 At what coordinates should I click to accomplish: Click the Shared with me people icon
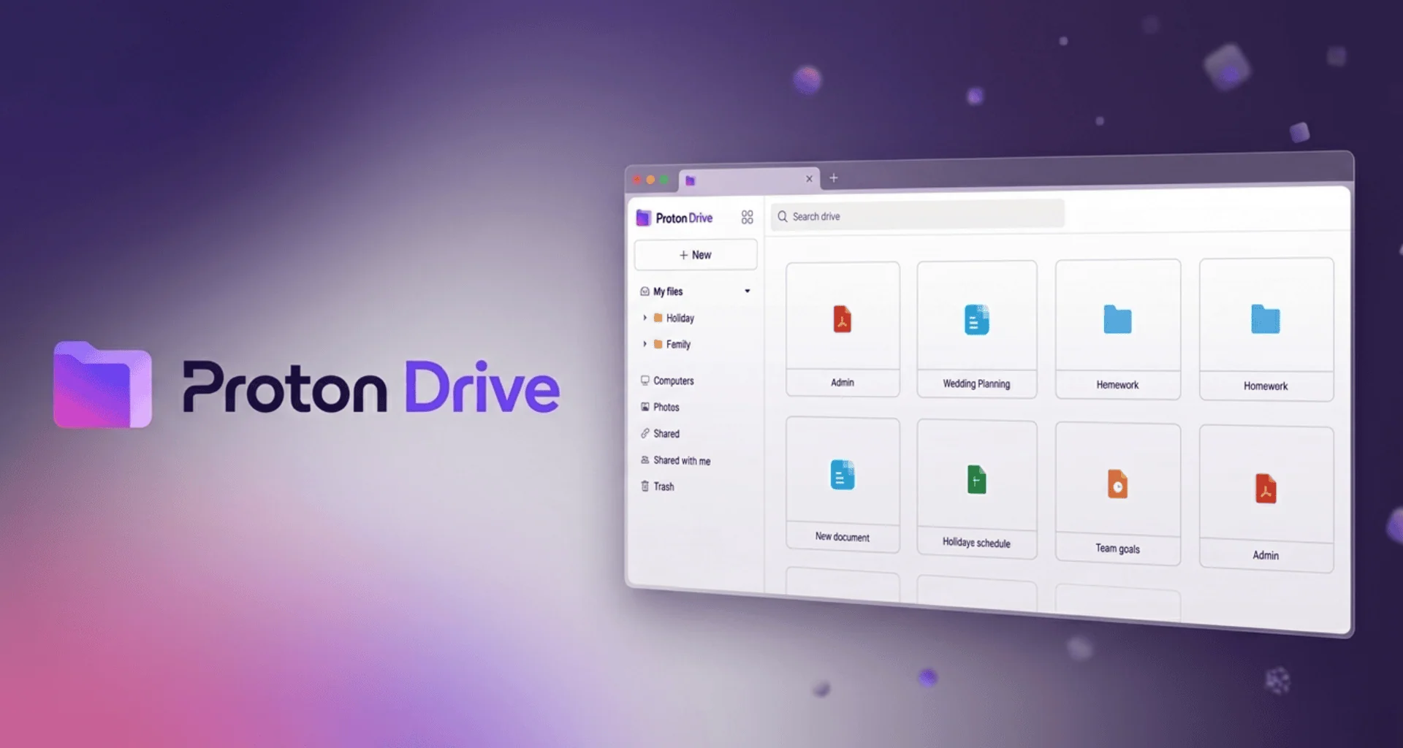click(x=645, y=460)
